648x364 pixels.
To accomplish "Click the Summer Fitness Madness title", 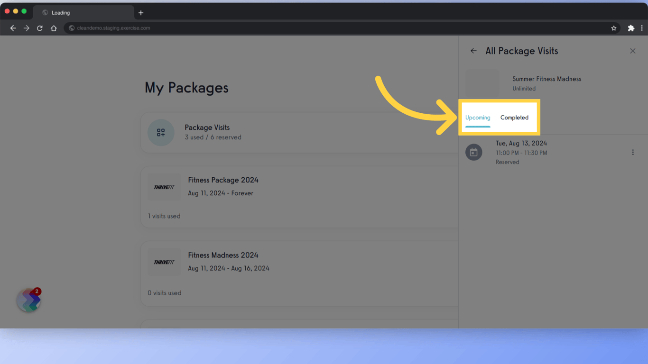I will click(x=547, y=79).
